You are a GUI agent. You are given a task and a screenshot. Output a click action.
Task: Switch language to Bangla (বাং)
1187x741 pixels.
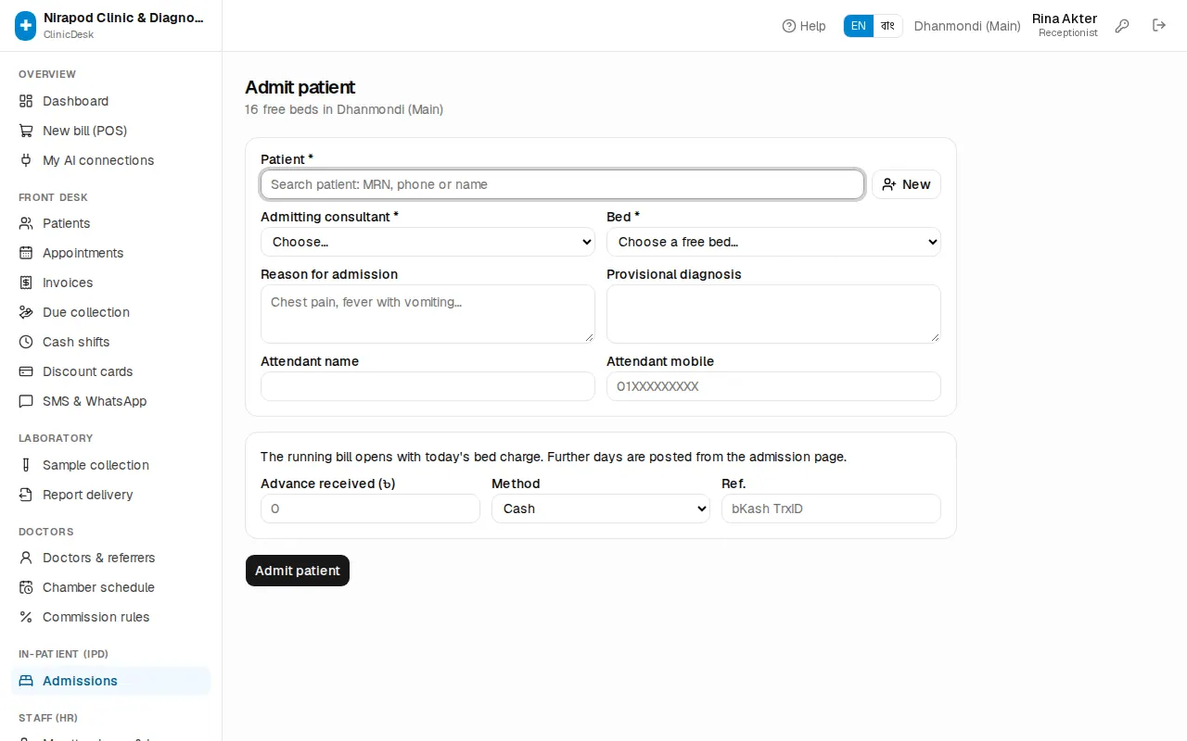point(887,26)
